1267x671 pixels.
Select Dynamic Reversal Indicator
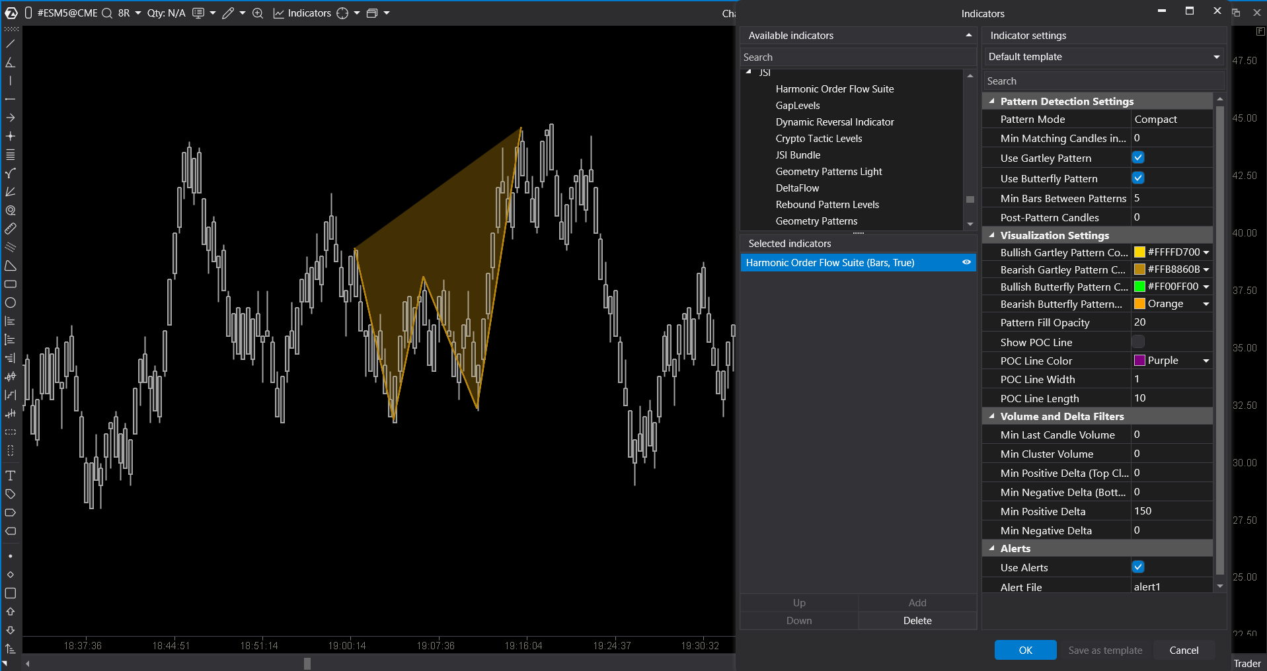point(834,122)
